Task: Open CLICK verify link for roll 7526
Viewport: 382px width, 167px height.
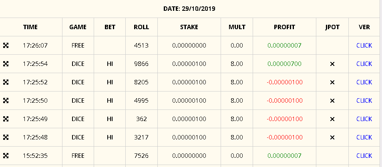Action: click(x=364, y=156)
